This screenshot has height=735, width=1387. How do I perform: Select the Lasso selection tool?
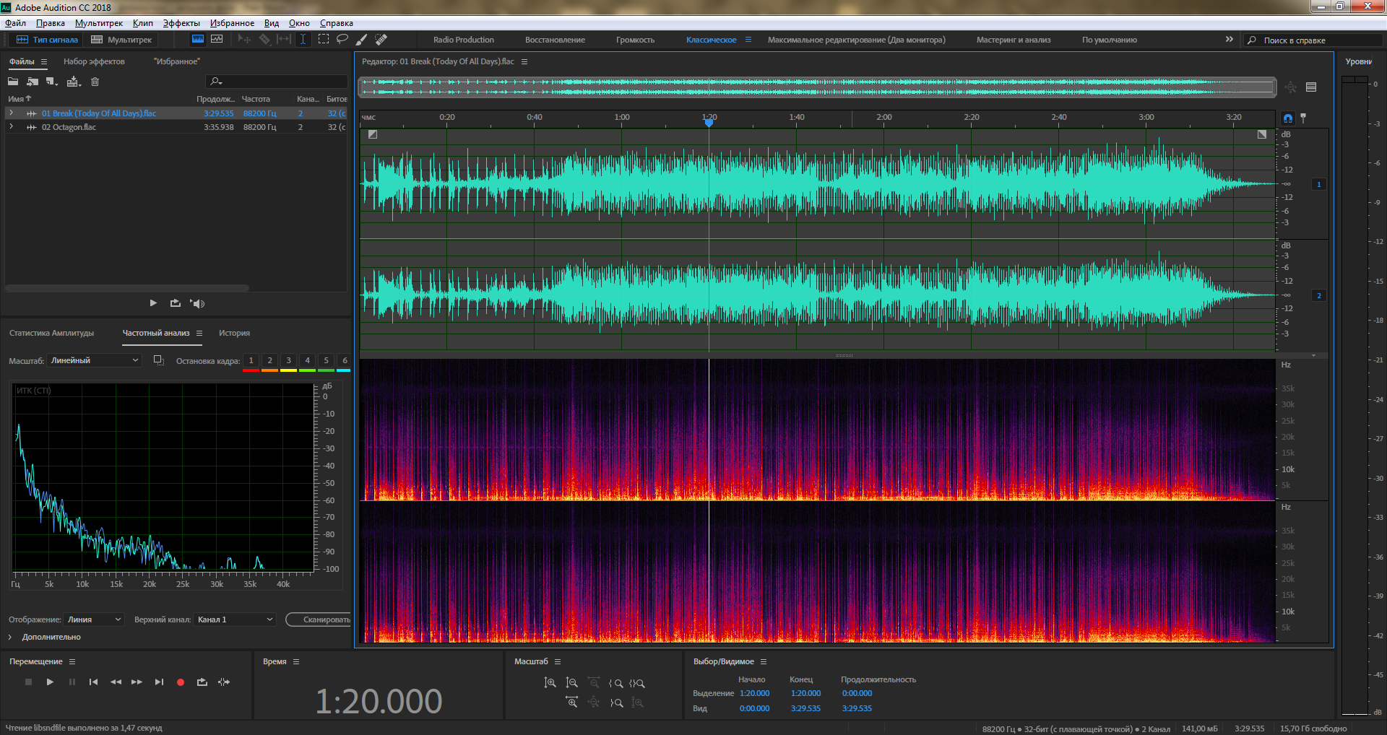[x=342, y=40]
